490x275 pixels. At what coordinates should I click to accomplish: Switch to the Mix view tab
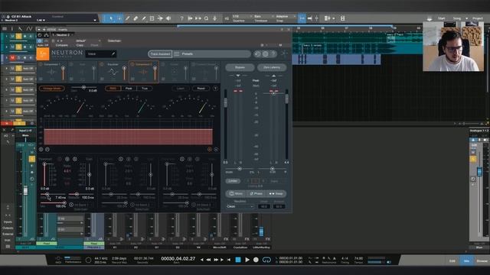click(x=466, y=260)
